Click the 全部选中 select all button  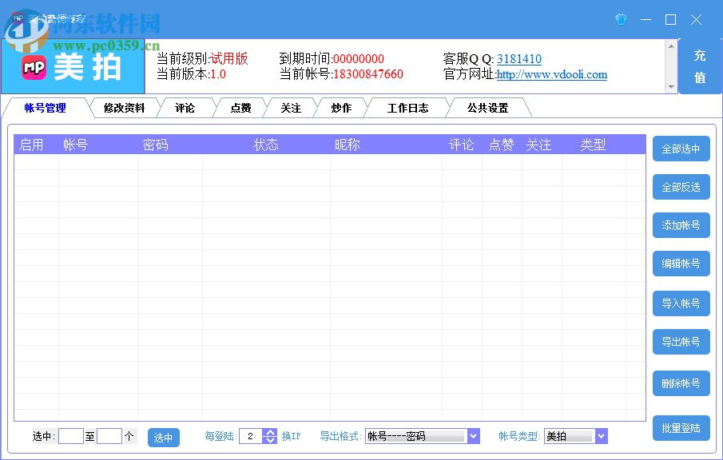[681, 149]
